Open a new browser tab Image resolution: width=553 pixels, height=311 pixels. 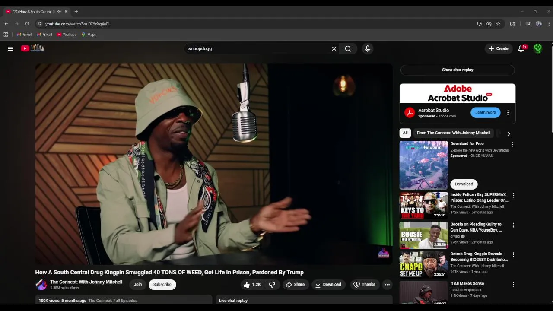click(76, 12)
